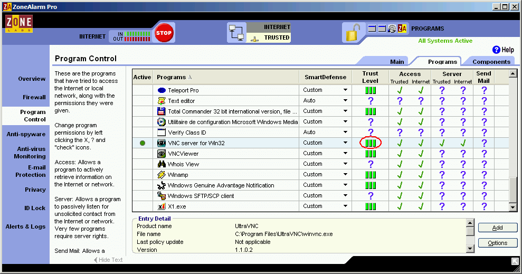Toggle Text editor Access Internet question mark

[421, 101]
